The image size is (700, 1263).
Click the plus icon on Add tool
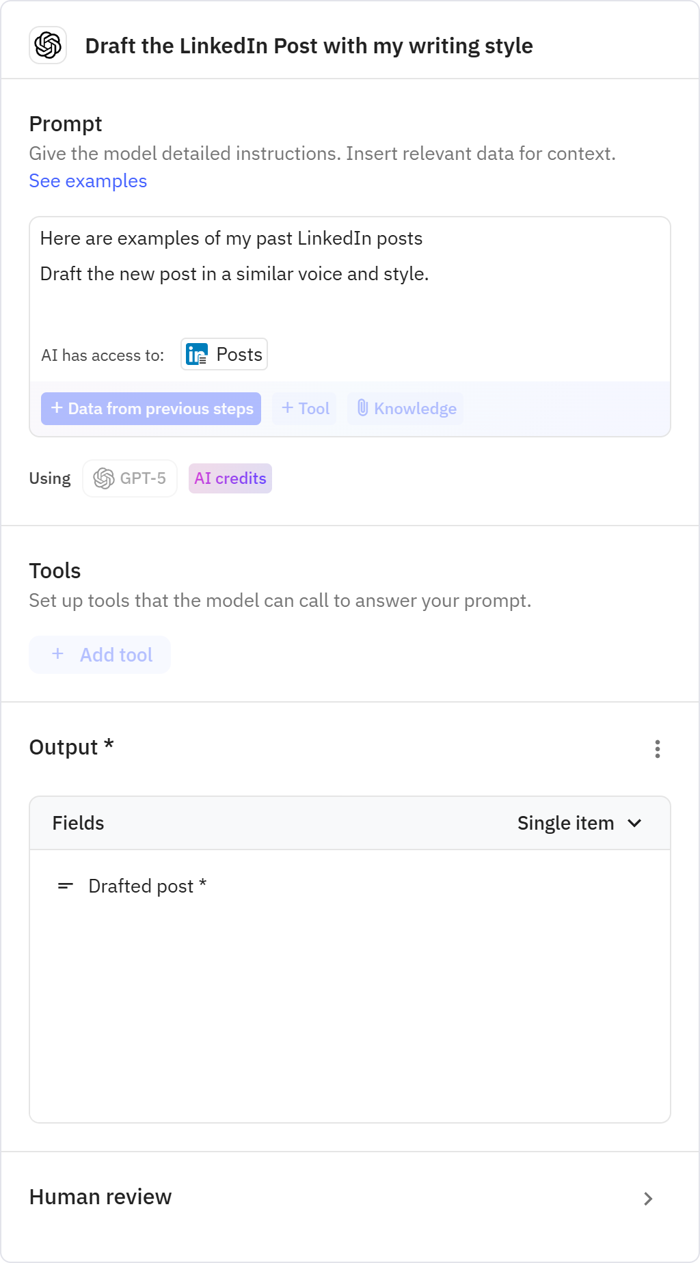point(57,654)
